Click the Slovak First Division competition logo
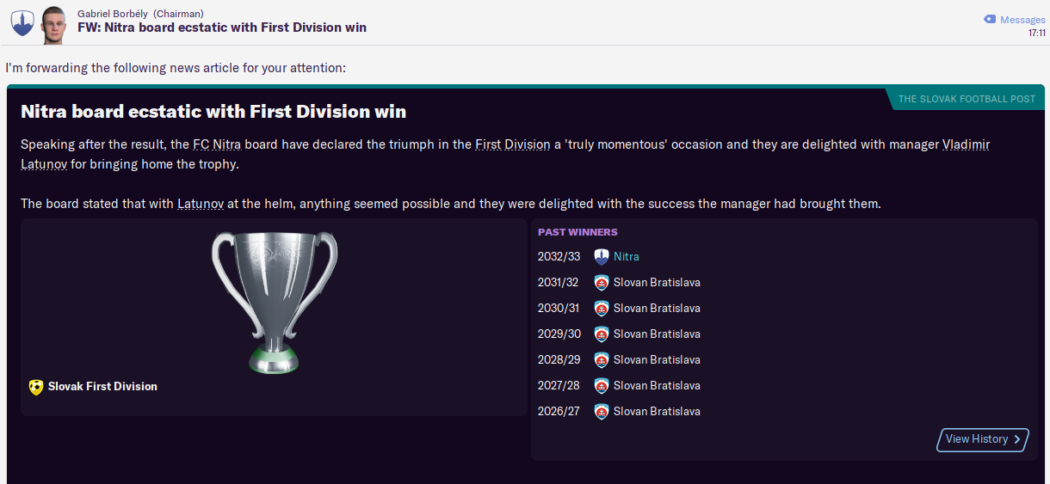1050x484 pixels. tap(35, 387)
